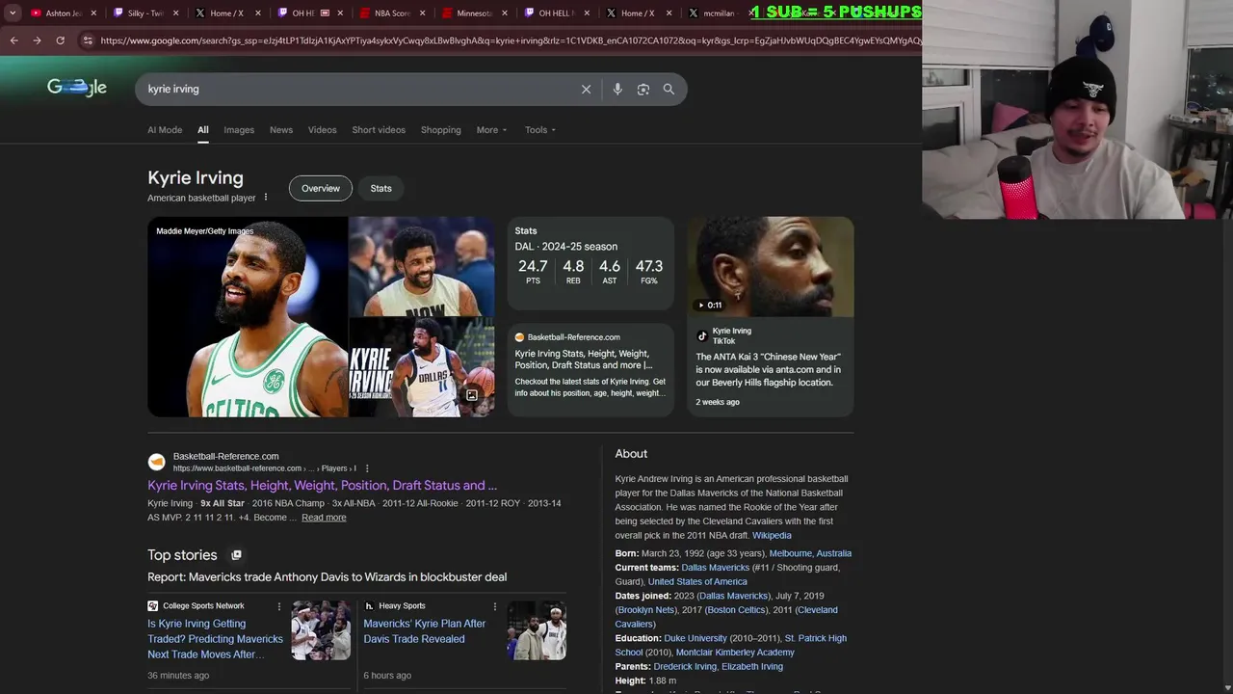Image resolution: width=1233 pixels, height=694 pixels.
Task: Close the NBA Scores tab
Action: pos(422,13)
